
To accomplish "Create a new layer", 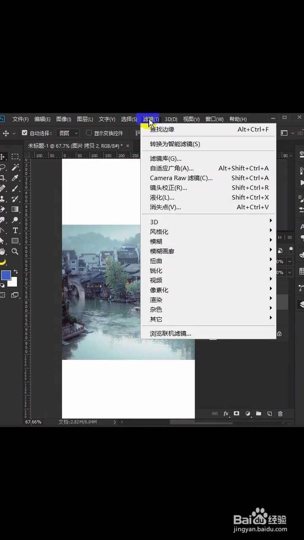I will 269,414.
